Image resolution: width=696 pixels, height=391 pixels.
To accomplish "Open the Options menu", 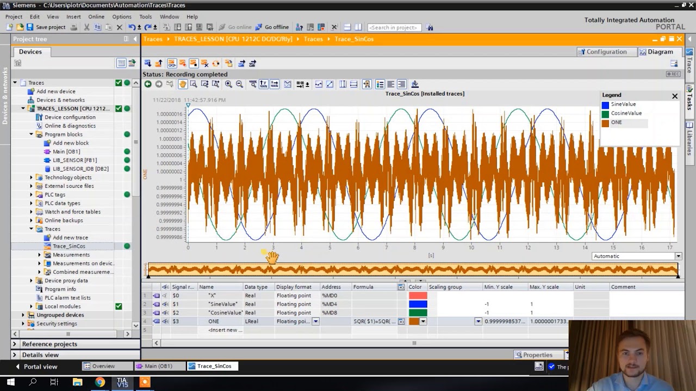I will coord(122,17).
